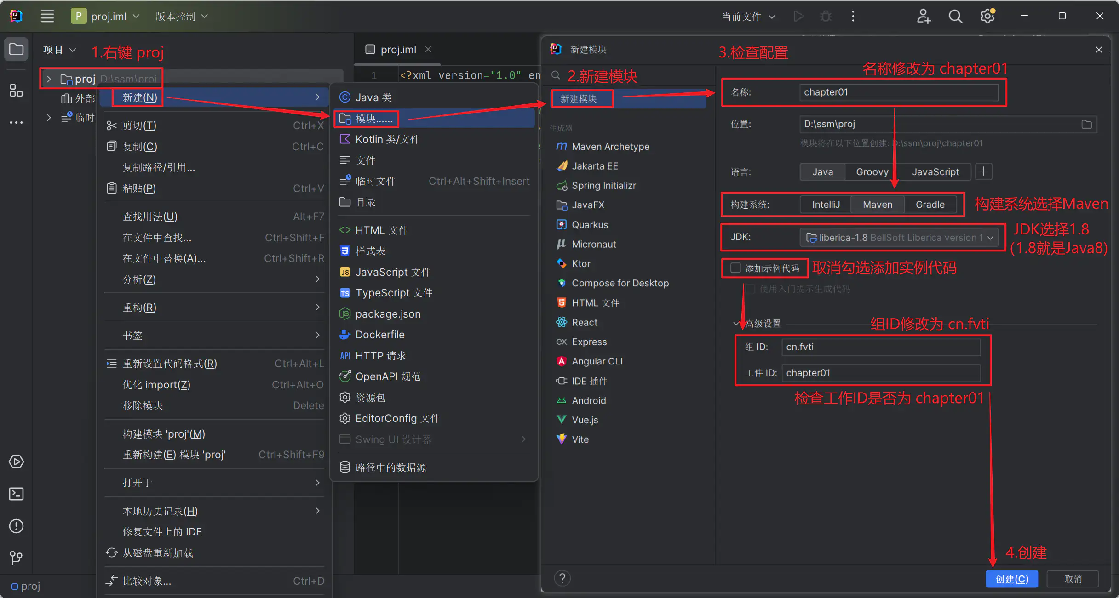Open the Git tool window icon
1119x598 pixels.
(x=16, y=558)
